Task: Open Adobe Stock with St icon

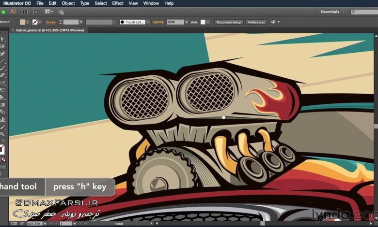Action: (x=36, y=12)
